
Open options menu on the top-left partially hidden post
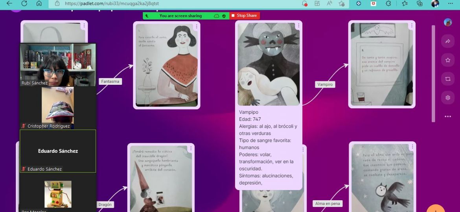click(84, 26)
